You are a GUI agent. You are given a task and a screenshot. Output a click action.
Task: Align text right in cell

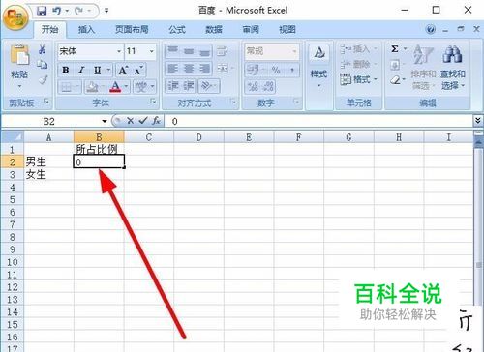tap(204, 69)
